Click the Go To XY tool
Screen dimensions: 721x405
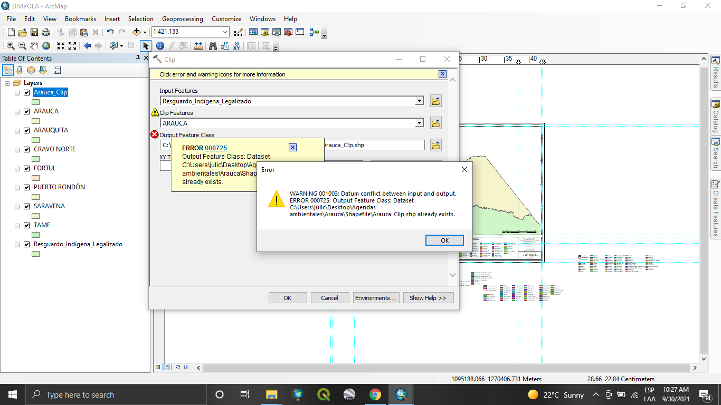(x=237, y=46)
